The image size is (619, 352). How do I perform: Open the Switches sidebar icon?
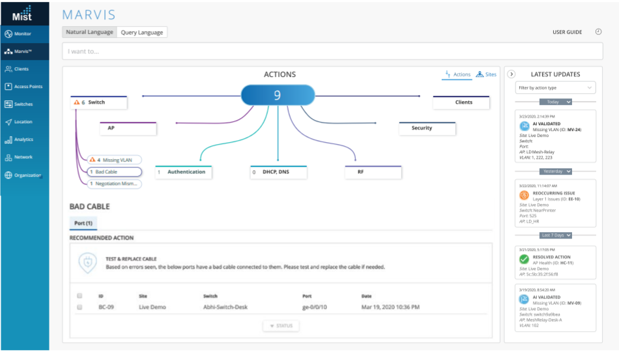coord(8,104)
